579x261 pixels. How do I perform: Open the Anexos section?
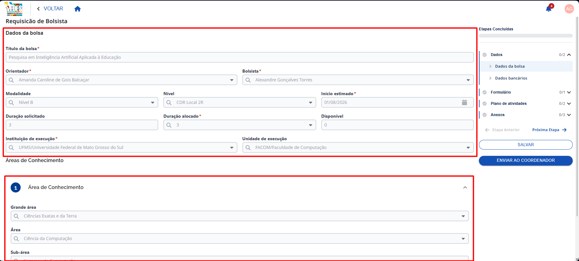coord(498,115)
